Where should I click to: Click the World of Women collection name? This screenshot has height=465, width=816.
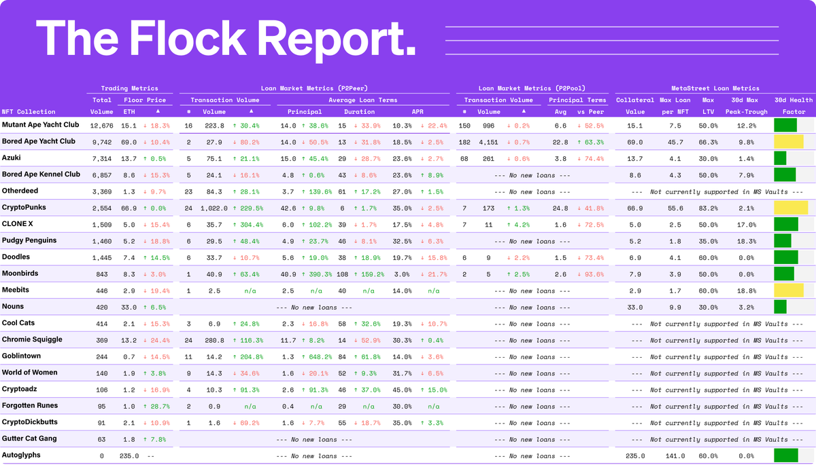(30, 373)
